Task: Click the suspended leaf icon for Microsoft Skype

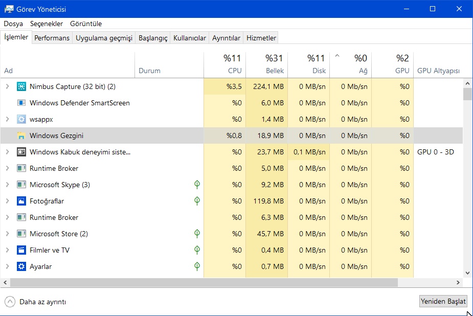Action: pos(197,185)
